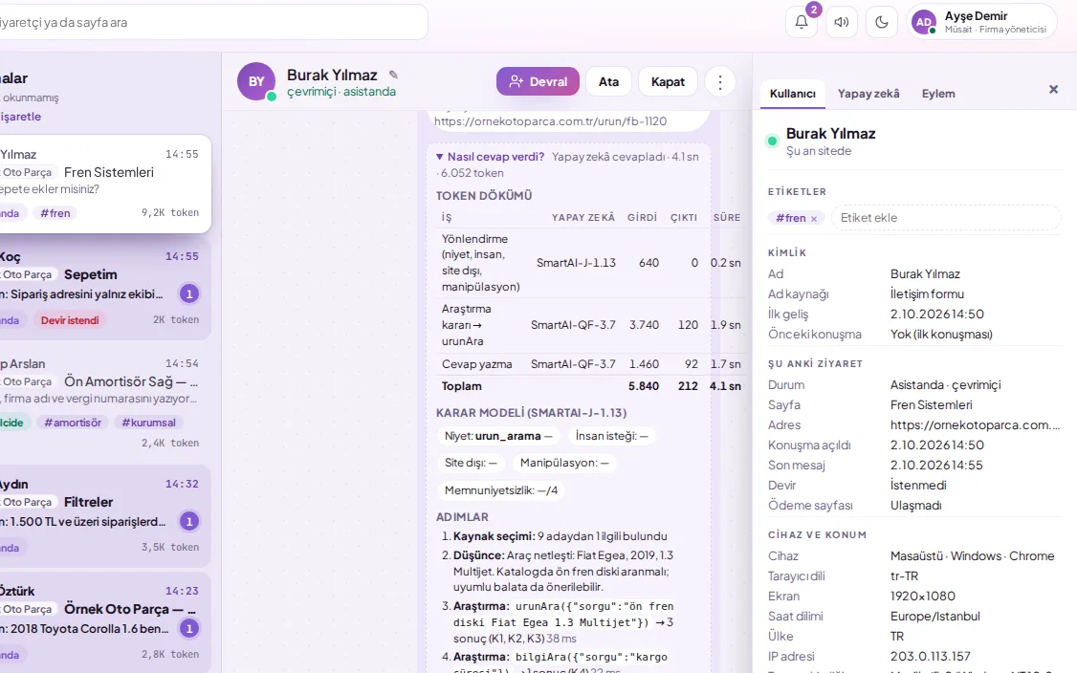Click the Yönlendirme row SmartAI-J-1.13 cell

click(576, 262)
